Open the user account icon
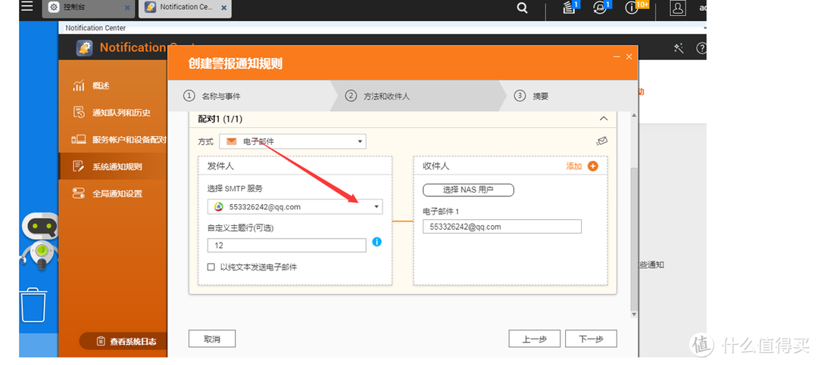This screenshot has width=818, height=365. point(678,8)
